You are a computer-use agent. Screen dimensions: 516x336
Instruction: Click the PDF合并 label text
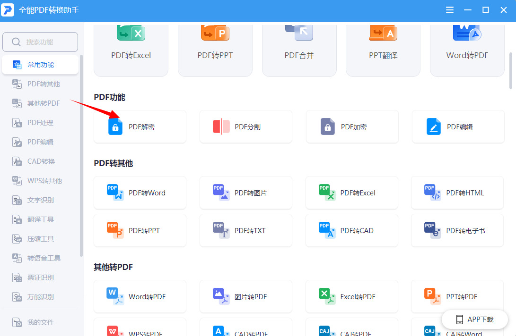pos(299,55)
